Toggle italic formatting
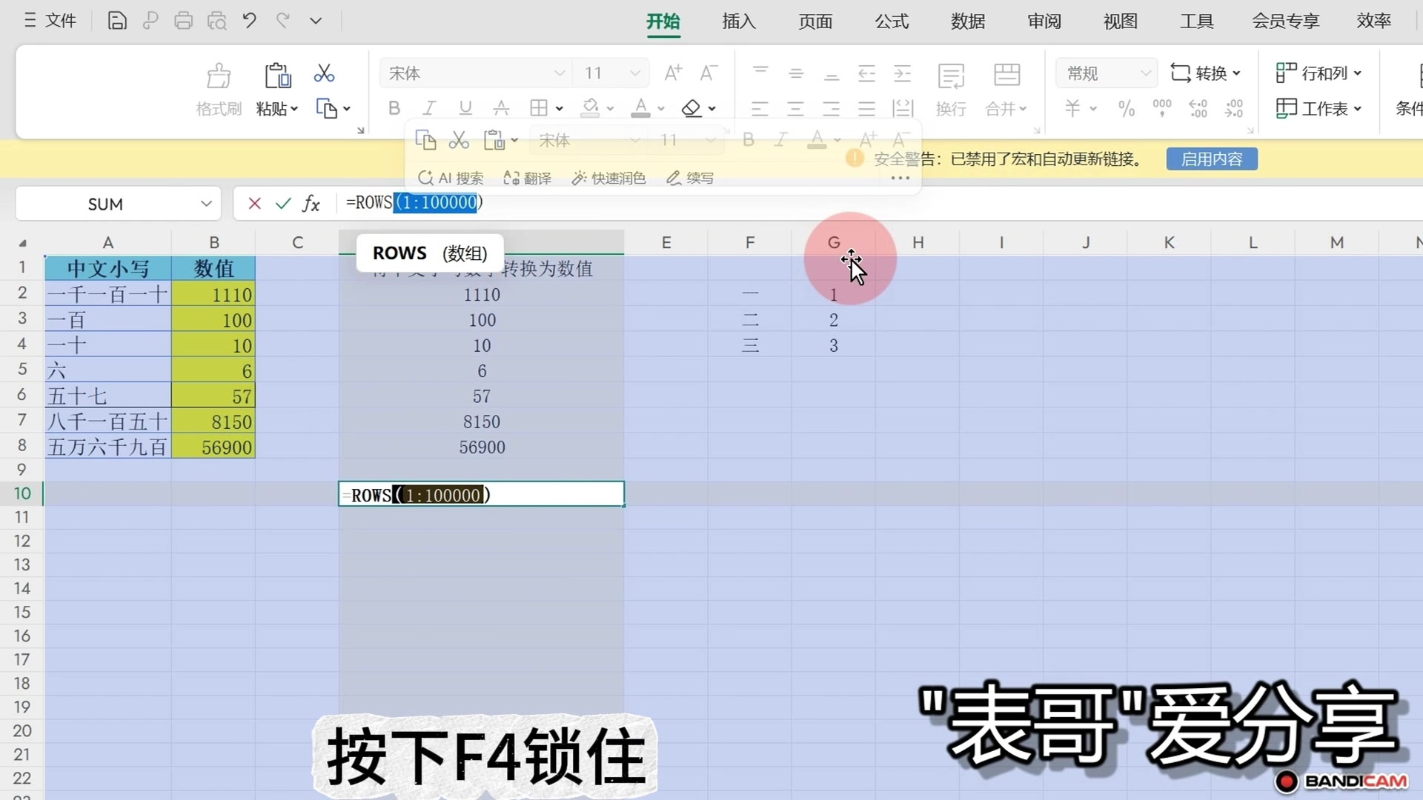Viewport: 1423px width, 800px height. pyautogui.click(x=429, y=108)
